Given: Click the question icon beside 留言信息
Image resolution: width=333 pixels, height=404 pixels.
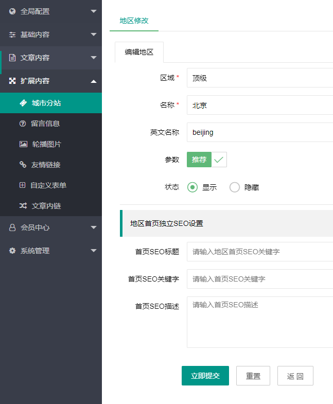Looking at the screenshot, I should coord(23,124).
